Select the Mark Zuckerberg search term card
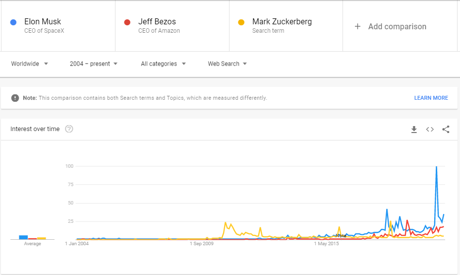This screenshot has height=275, width=460. [286, 26]
